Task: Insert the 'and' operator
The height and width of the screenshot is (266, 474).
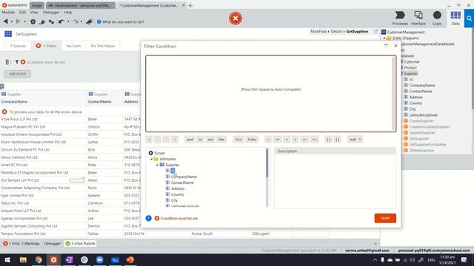Action: pos(190,140)
